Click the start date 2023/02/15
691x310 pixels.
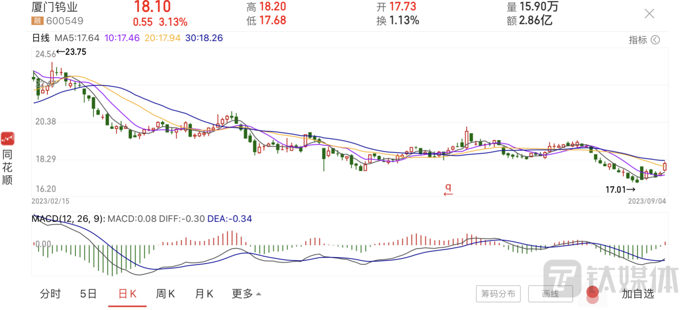tap(50, 201)
